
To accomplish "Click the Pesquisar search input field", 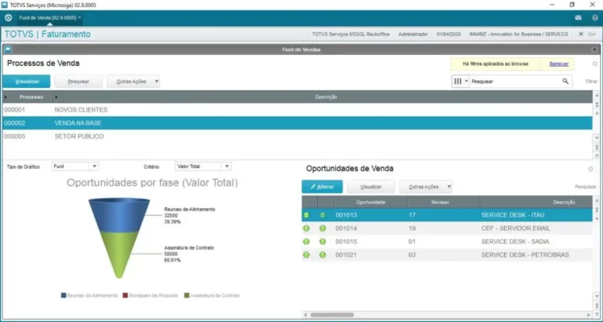I will 514,81.
